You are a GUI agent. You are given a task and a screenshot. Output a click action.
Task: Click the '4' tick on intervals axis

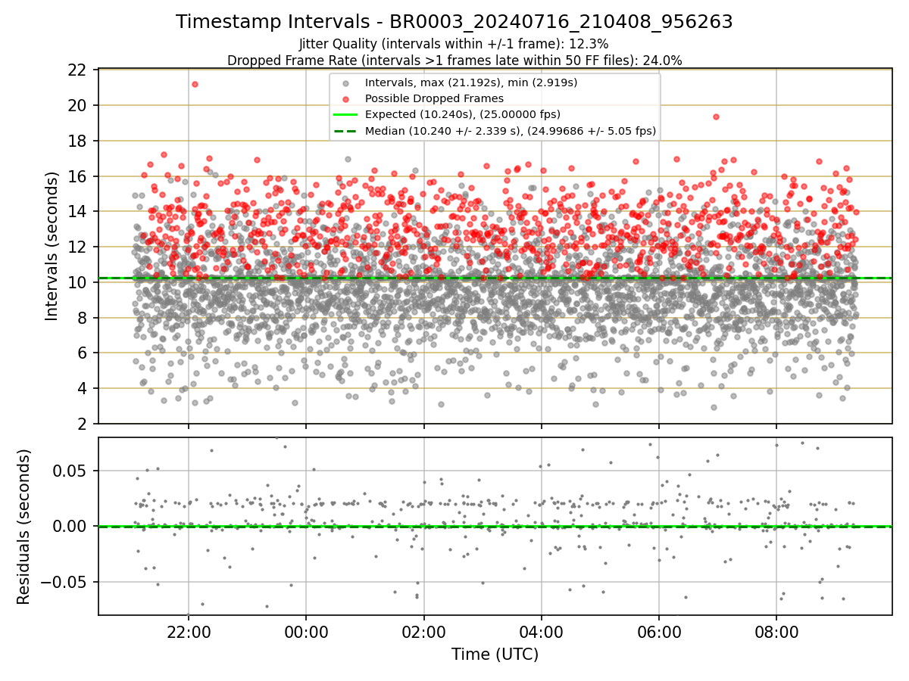(x=82, y=389)
